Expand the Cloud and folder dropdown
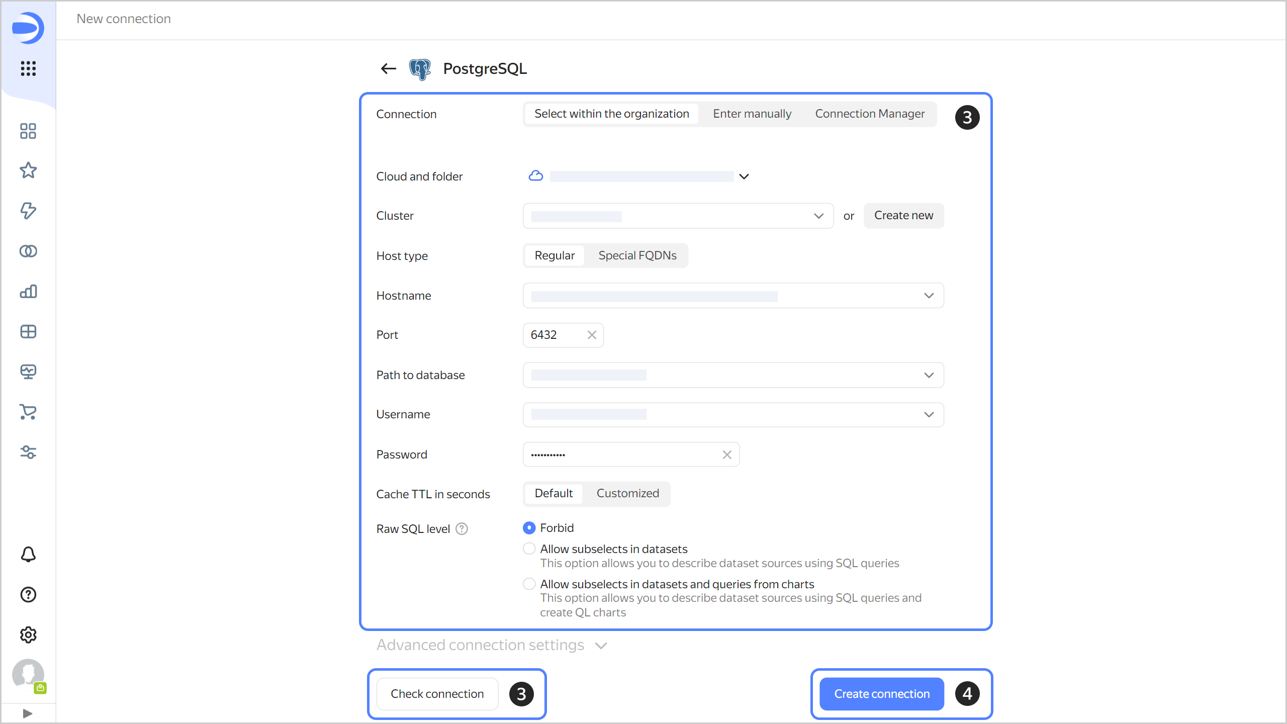1287x724 pixels. coord(745,176)
